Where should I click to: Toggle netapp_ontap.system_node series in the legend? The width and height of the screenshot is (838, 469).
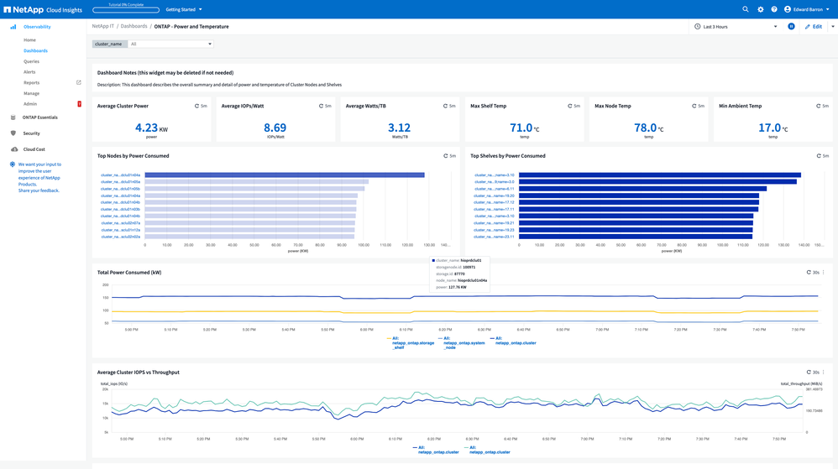[464, 342]
